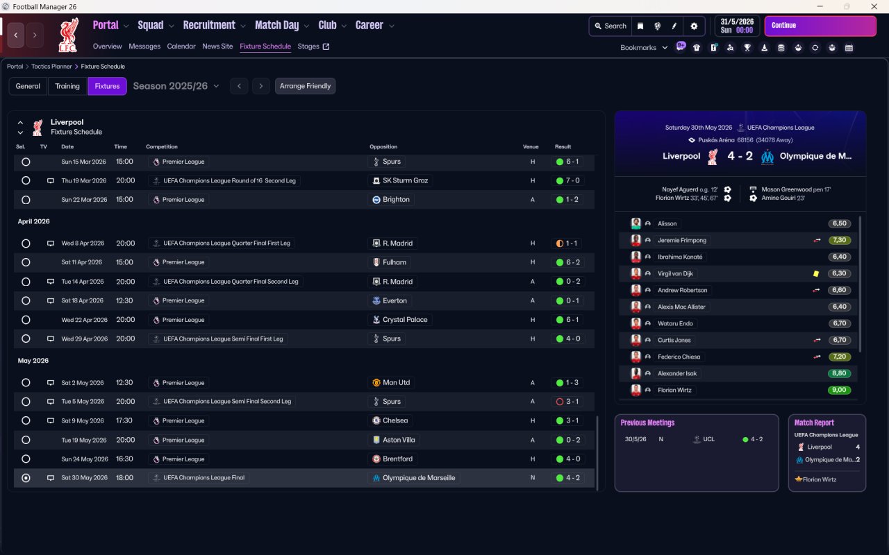The height and width of the screenshot is (555, 889).
Task: Select the radio button for the Aston Villa fixture
Action: click(26, 440)
